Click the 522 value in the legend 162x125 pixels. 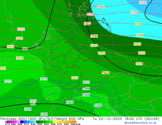pos(33,124)
